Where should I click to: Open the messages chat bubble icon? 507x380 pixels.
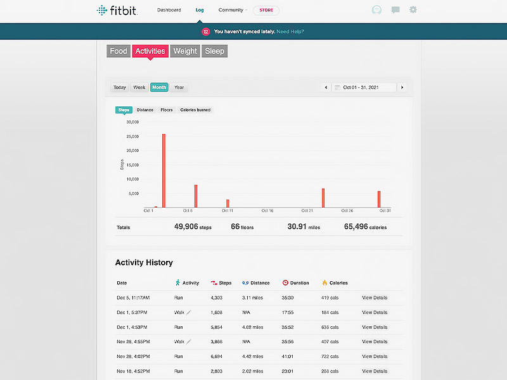click(x=395, y=10)
